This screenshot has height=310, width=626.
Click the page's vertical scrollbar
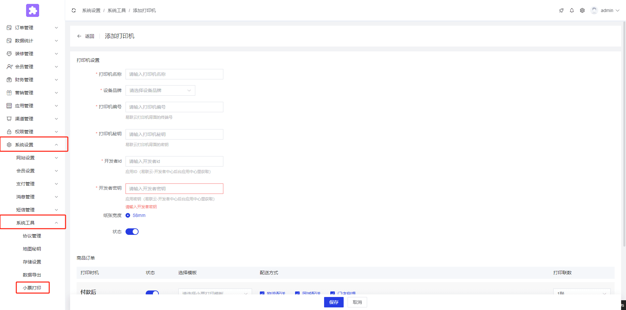pyautogui.click(x=624, y=130)
